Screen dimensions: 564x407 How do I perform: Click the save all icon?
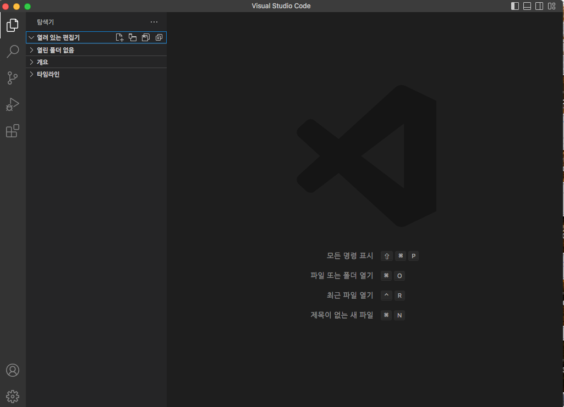pos(146,37)
